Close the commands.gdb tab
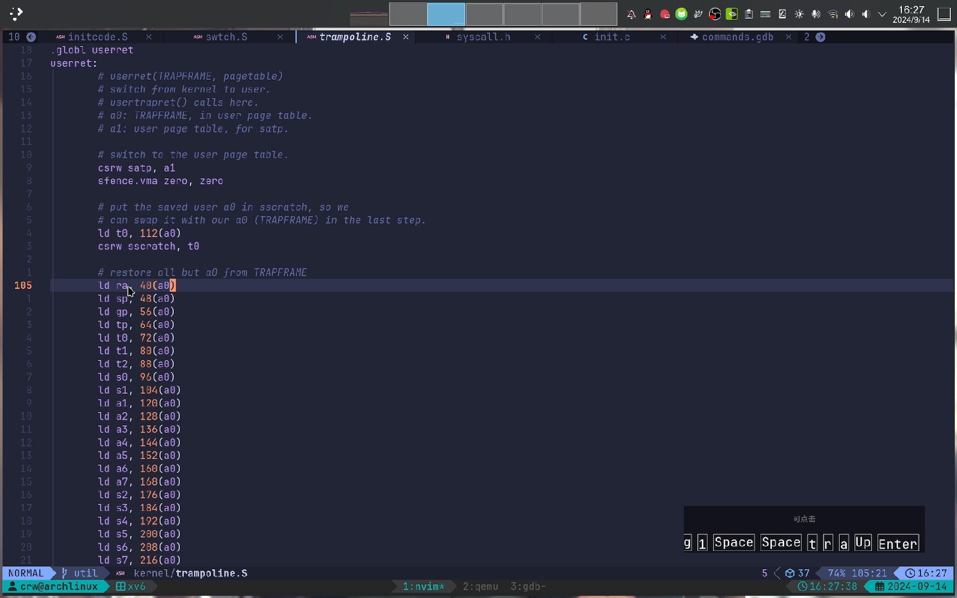Image resolution: width=957 pixels, height=598 pixels. [789, 37]
